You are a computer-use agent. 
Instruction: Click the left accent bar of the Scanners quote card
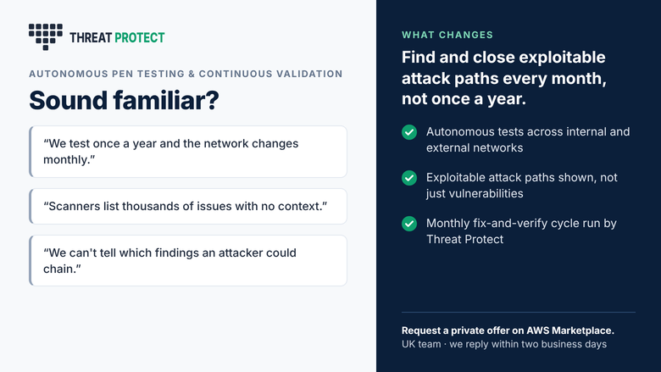[x=31, y=207]
